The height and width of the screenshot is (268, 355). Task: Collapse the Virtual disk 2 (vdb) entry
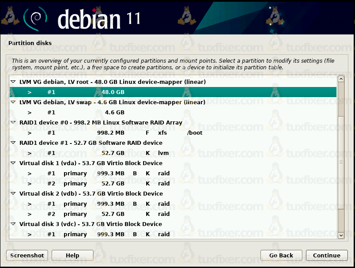[x=13, y=194]
